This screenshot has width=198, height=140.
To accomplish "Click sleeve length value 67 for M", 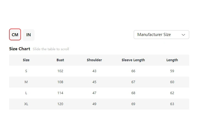I will click(x=133, y=82).
